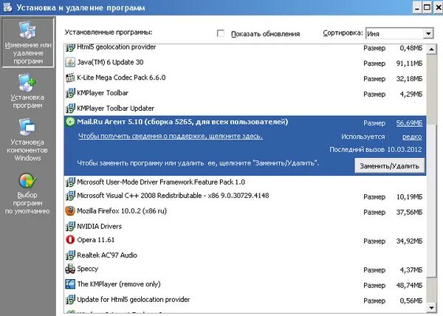
Task: Open the support info link for Mail.Ru Agent
Action: (171, 136)
